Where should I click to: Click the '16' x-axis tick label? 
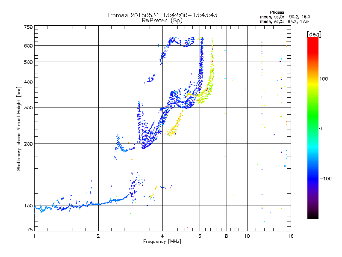(291, 236)
